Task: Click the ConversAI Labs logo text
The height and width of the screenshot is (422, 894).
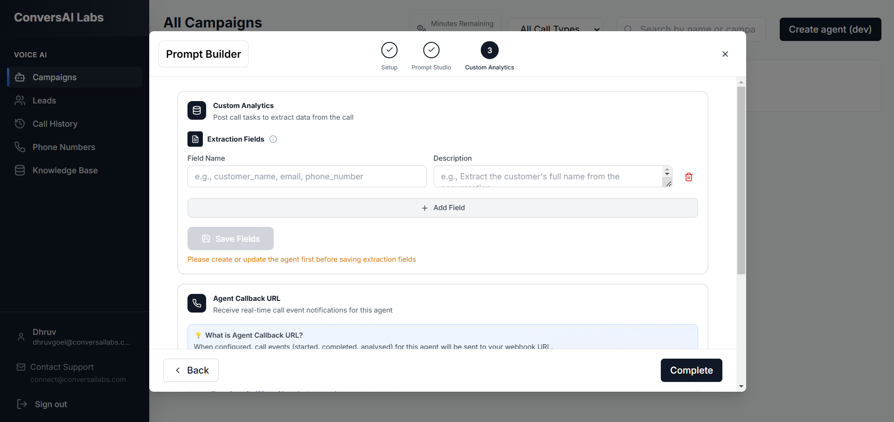Action: (59, 17)
